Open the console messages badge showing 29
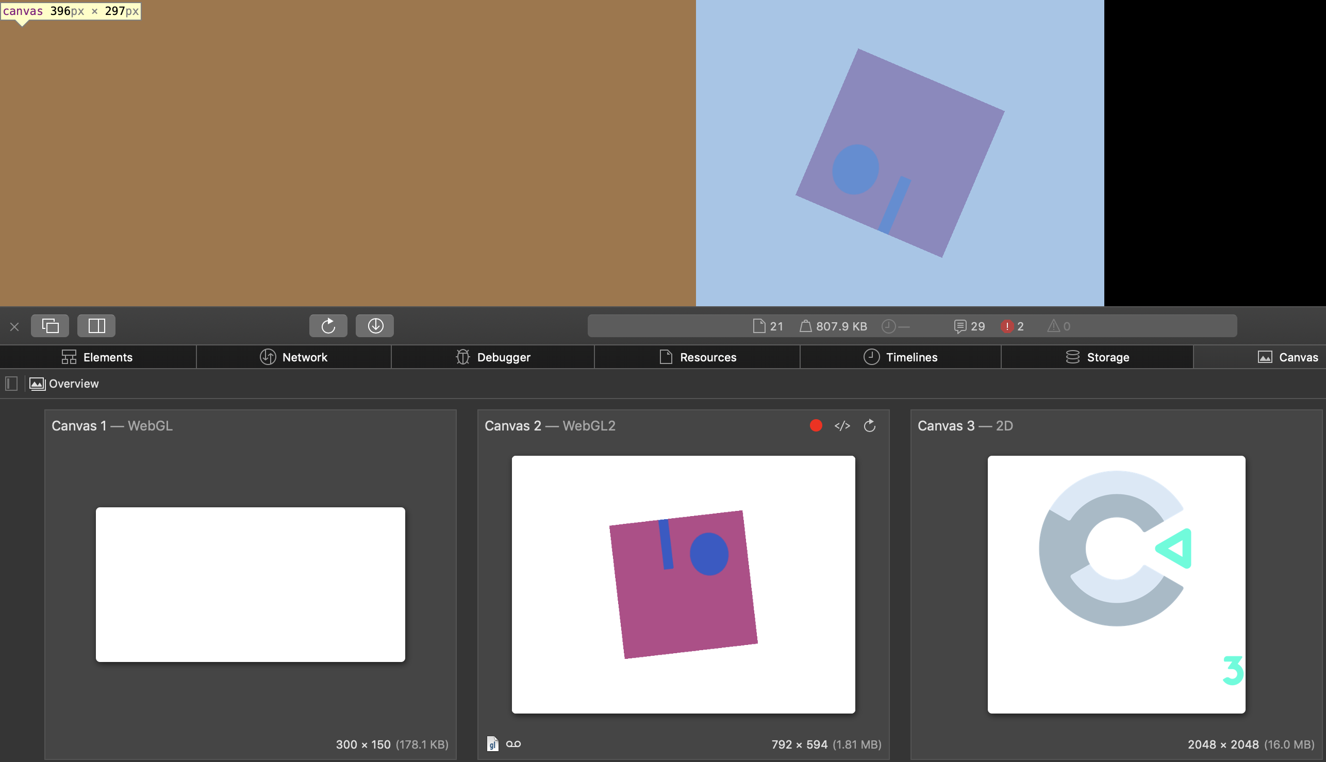Screen dimensions: 1326x762 click(969, 325)
